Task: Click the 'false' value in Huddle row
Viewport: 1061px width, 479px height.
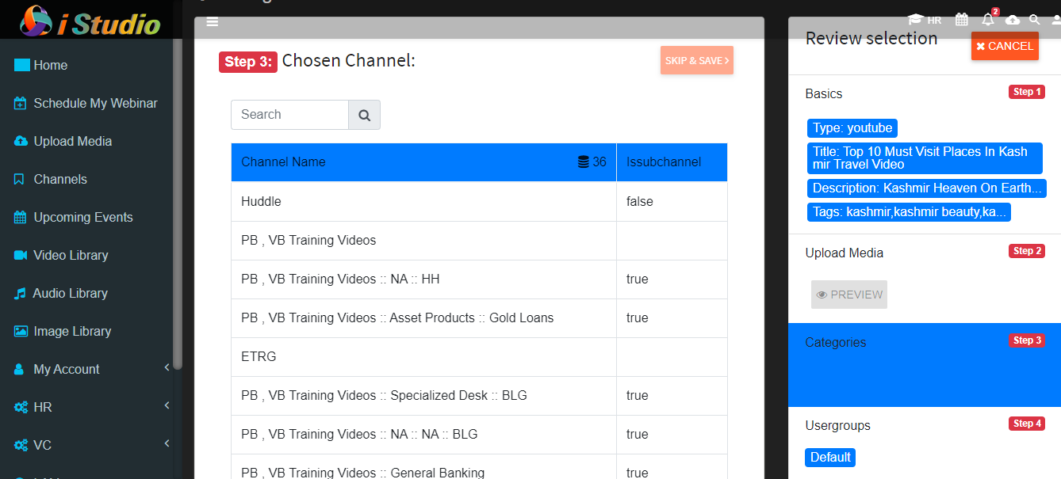Action: point(640,201)
